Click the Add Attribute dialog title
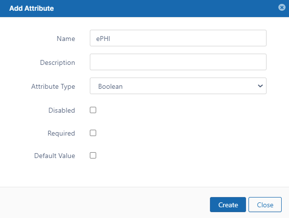This screenshot has width=289, height=218. pos(32,8)
